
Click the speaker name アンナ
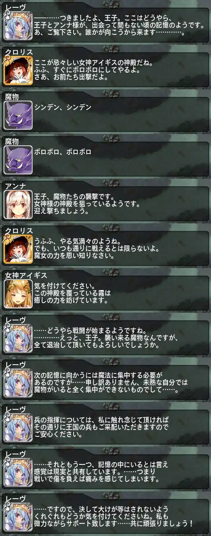pos(15,186)
